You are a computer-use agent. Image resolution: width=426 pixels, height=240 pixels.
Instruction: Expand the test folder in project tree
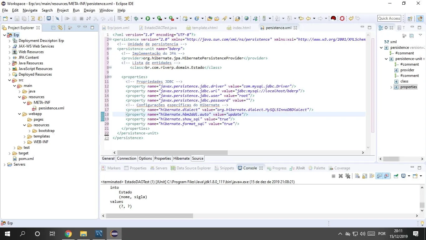(15, 147)
